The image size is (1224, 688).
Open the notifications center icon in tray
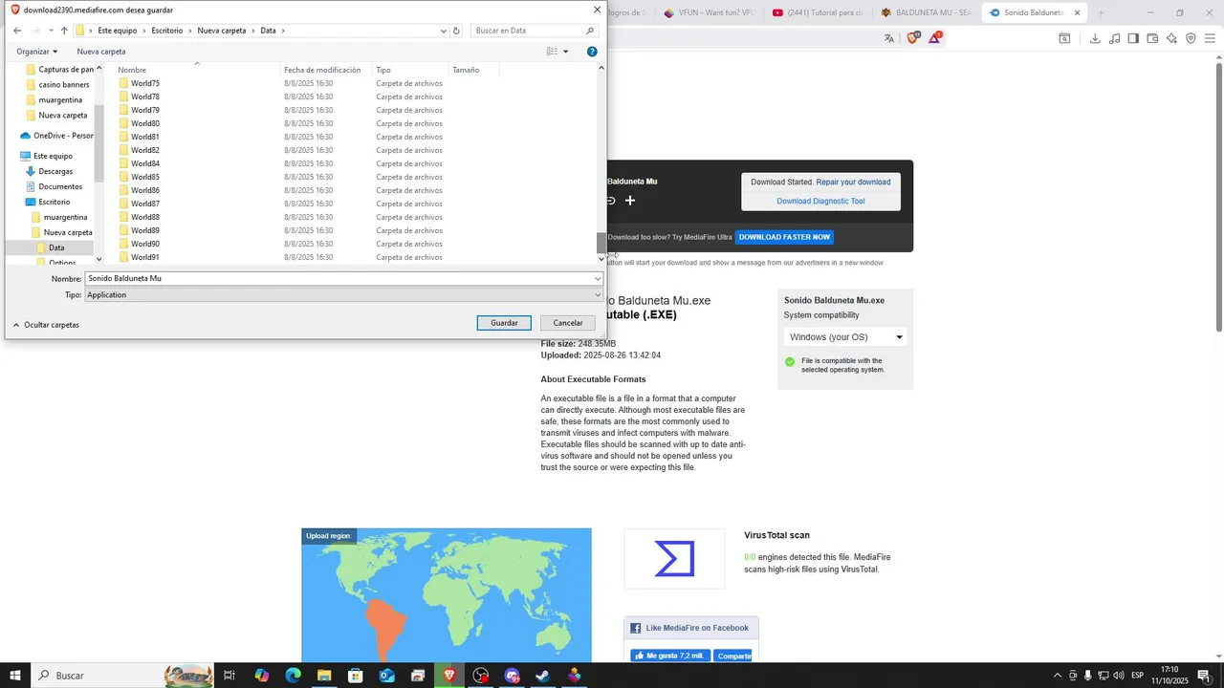[1204, 676]
